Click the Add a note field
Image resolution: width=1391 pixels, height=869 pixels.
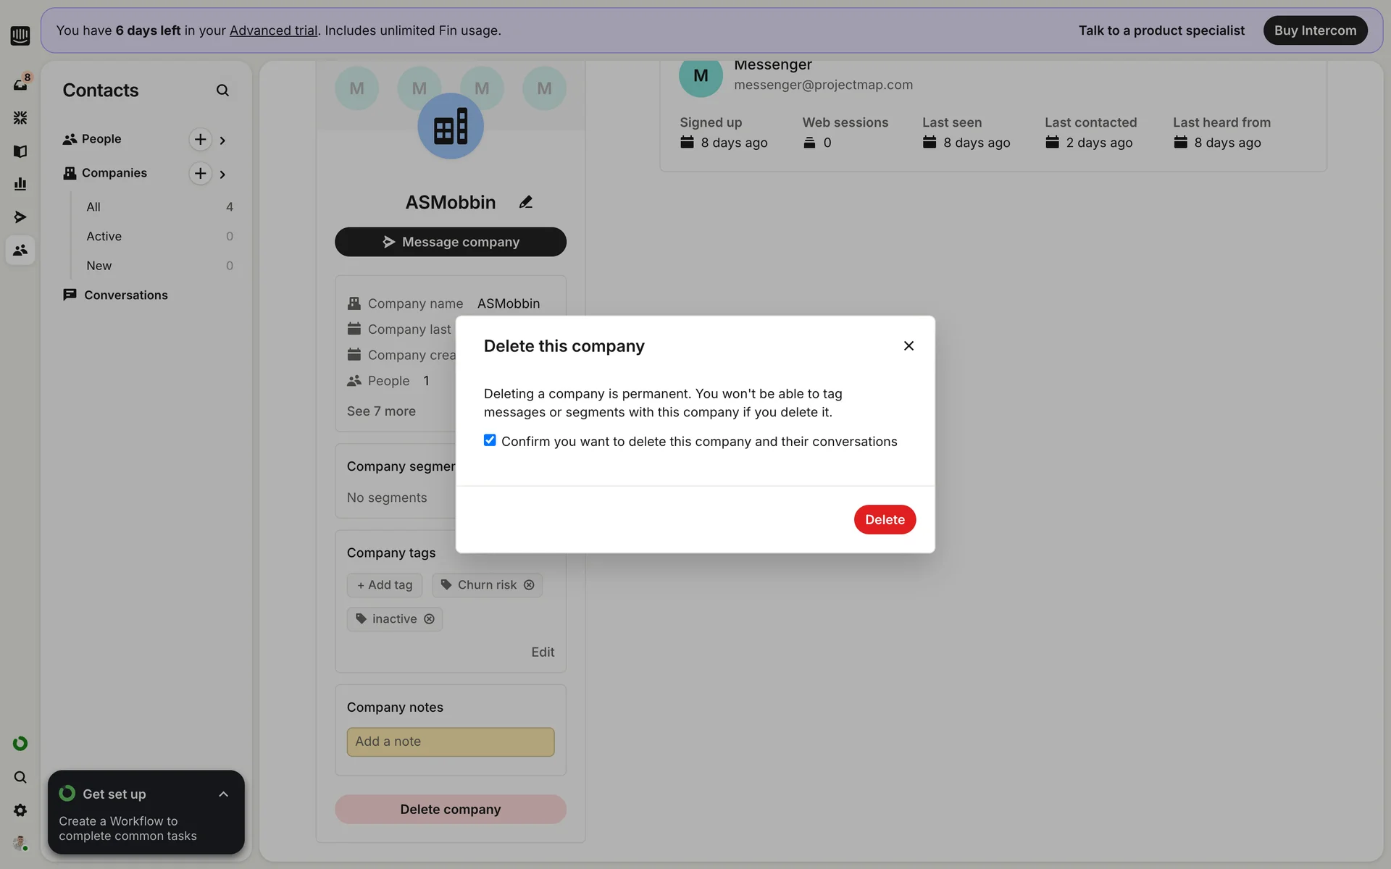pyautogui.click(x=450, y=742)
